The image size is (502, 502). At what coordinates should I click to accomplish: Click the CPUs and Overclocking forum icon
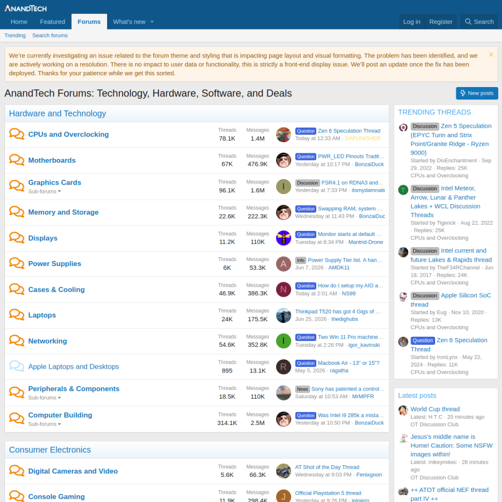17,134
